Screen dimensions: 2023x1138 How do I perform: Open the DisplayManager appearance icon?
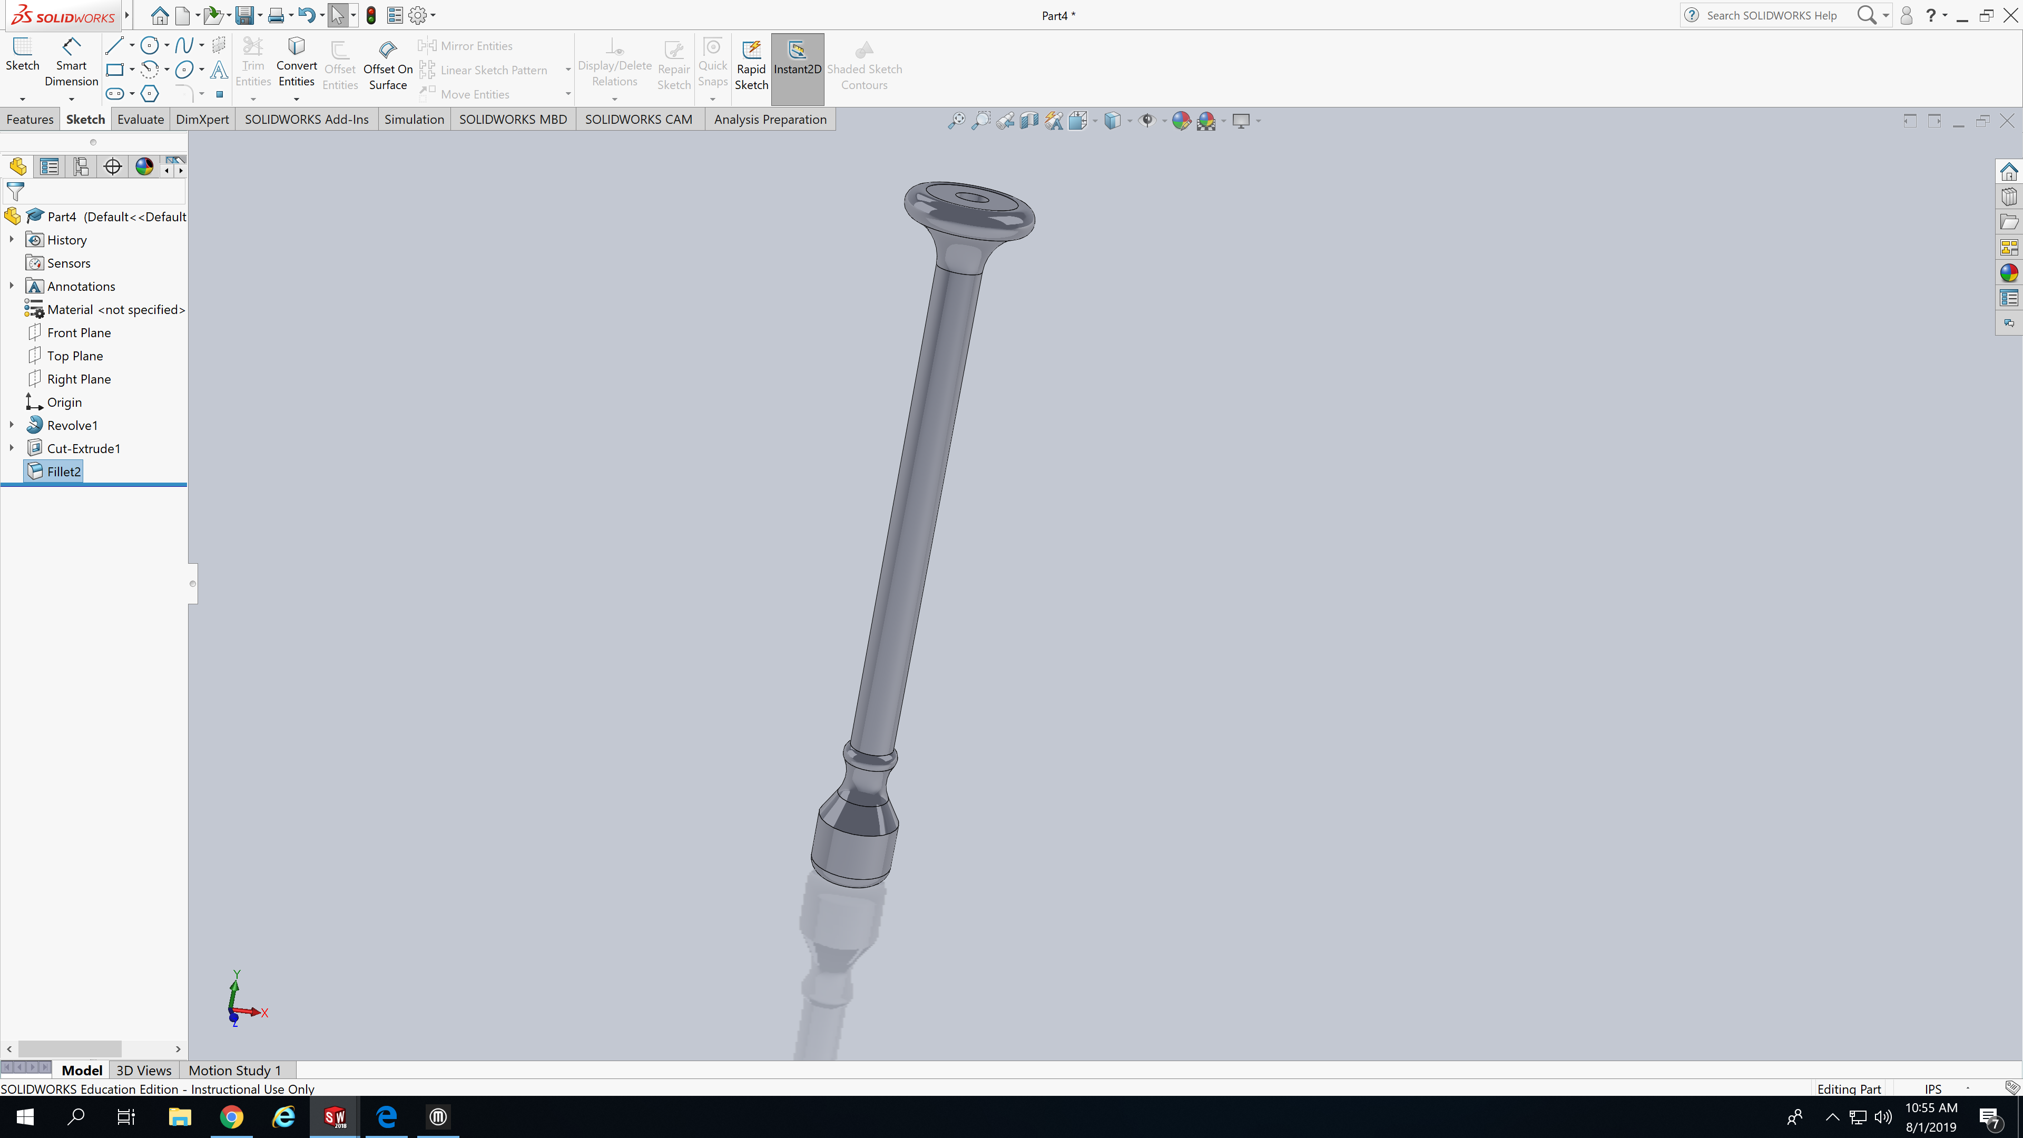point(144,166)
